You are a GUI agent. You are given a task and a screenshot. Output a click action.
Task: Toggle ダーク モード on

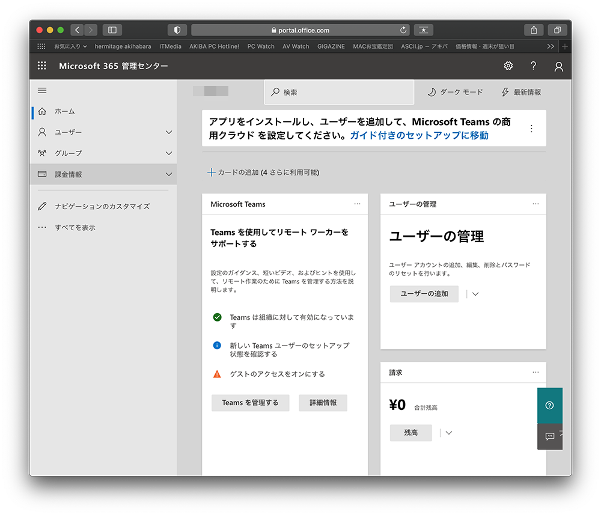[455, 92]
